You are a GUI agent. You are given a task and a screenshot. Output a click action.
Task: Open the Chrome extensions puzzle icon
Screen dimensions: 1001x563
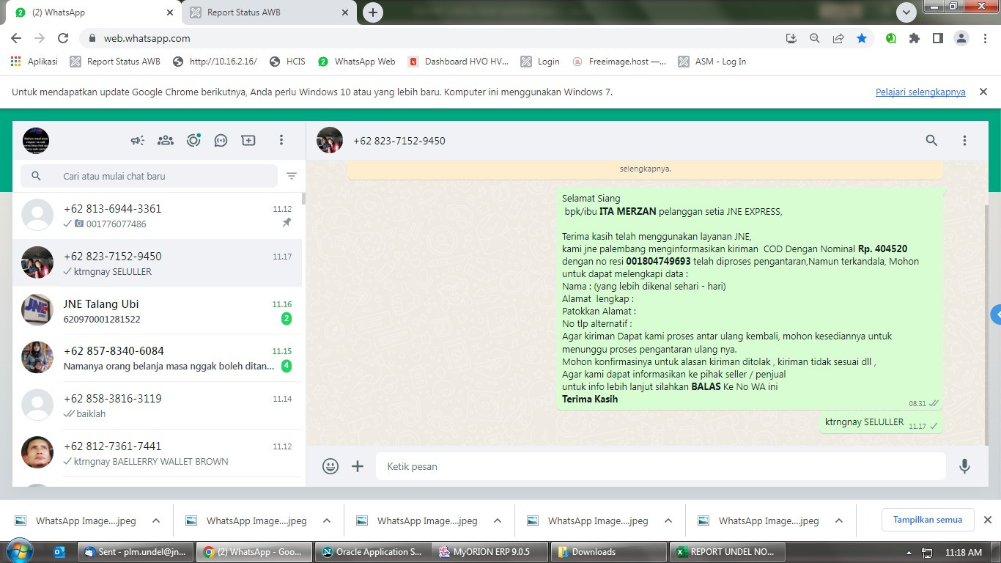(915, 38)
